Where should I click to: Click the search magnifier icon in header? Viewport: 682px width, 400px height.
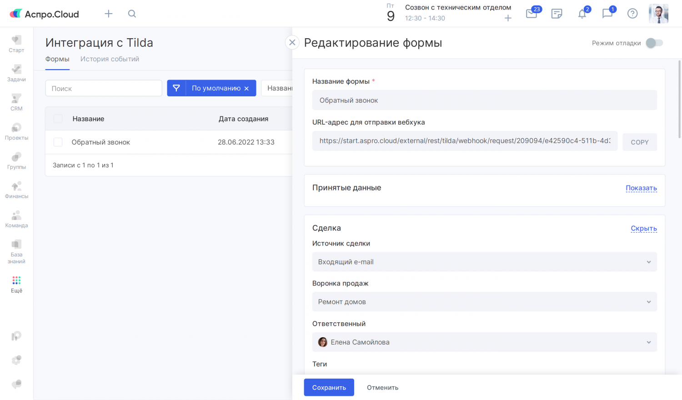[x=132, y=14]
